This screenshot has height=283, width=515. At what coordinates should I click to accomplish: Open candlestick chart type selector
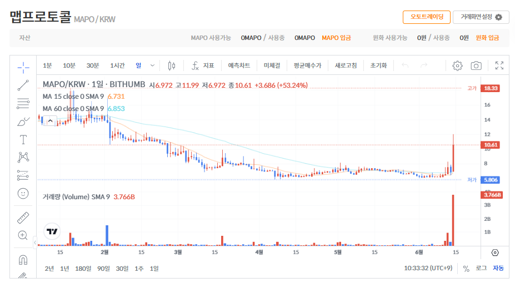(x=172, y=65)
